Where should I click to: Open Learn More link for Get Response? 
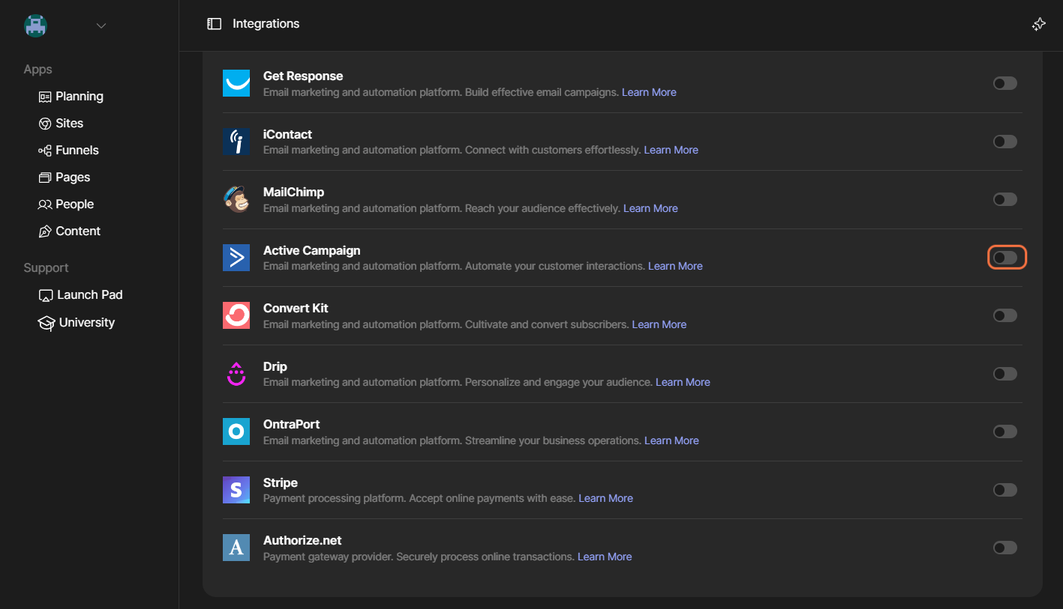tap(649, 92)
